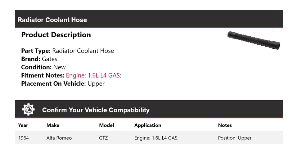Click the Condition: New line
Screen dimensions: 298x154
point(43,67)
